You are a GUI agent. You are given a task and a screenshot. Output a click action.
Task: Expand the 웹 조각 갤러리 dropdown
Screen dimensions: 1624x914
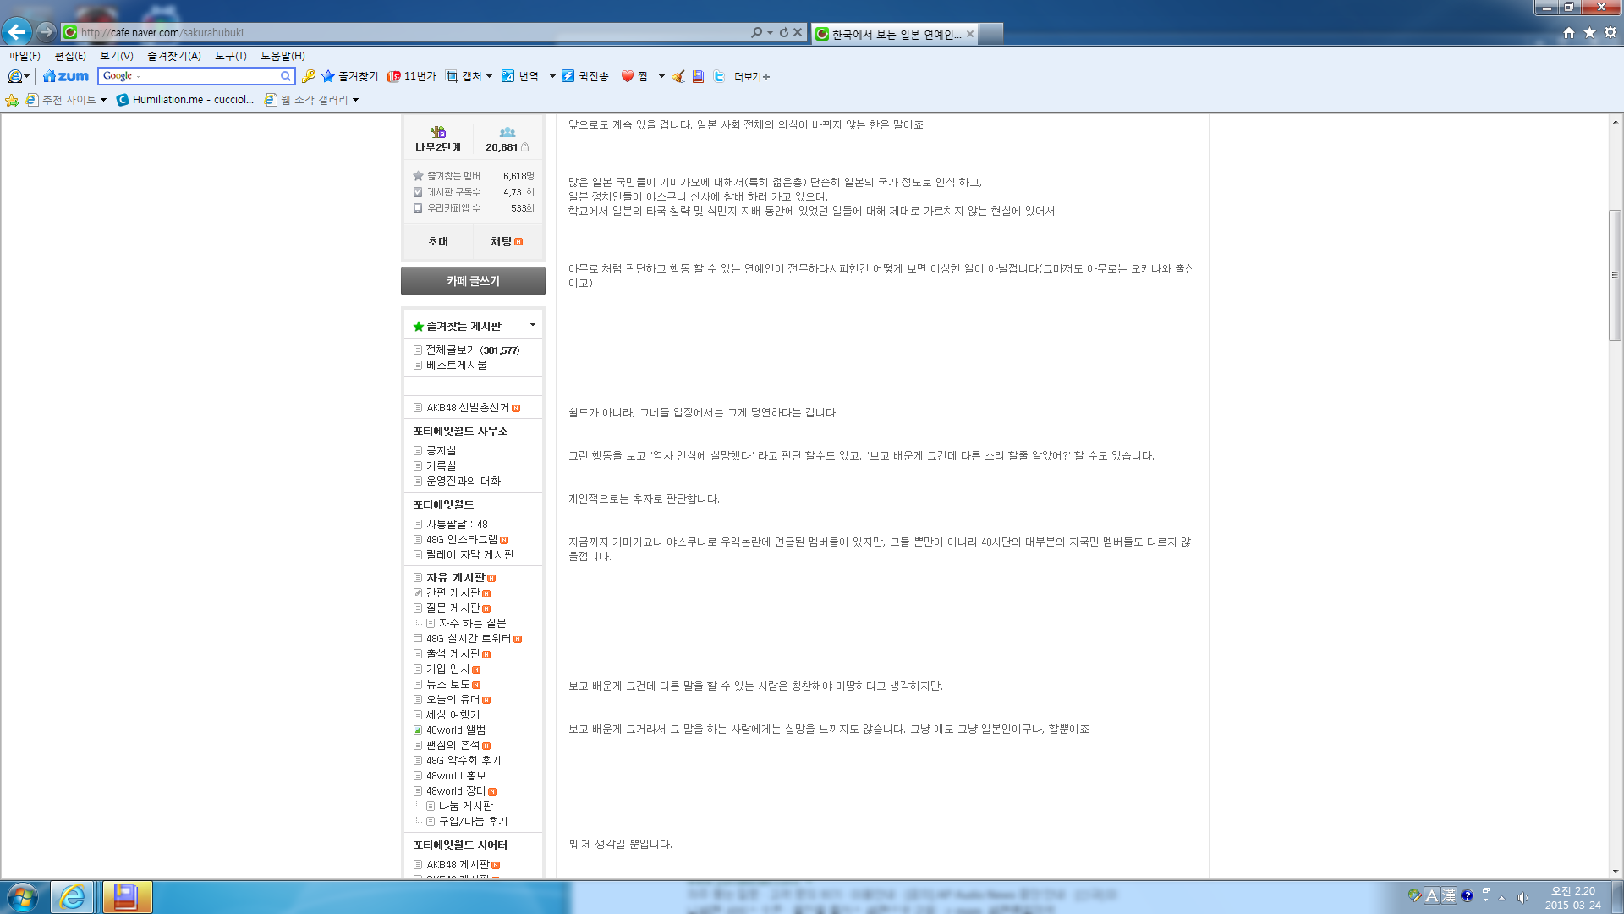355,100
